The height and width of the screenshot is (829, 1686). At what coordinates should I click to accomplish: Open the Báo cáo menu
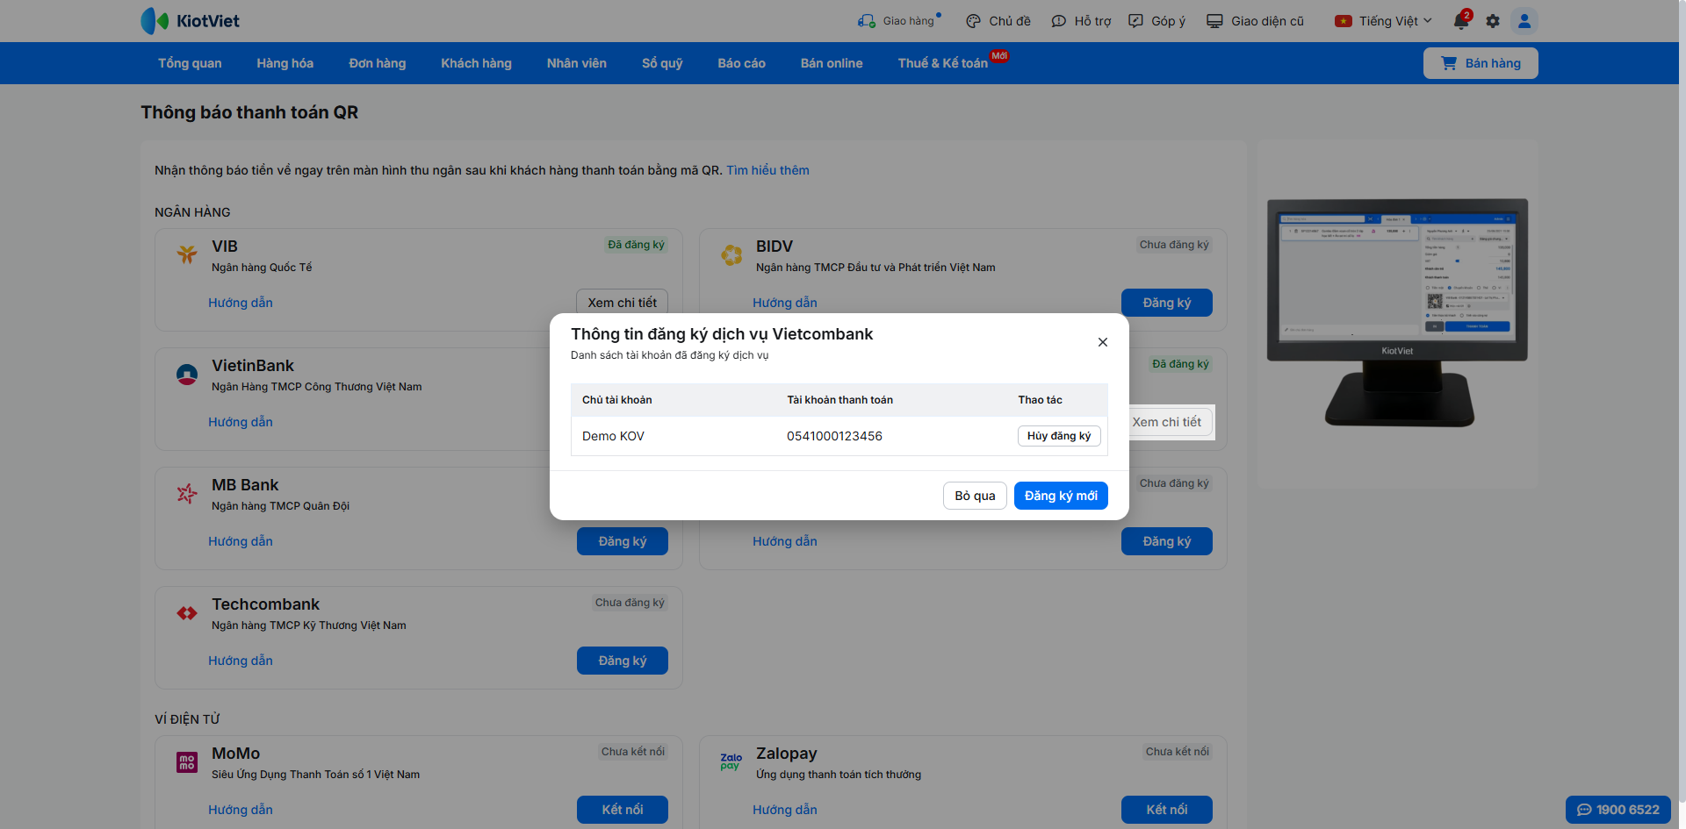coord(742,63)
